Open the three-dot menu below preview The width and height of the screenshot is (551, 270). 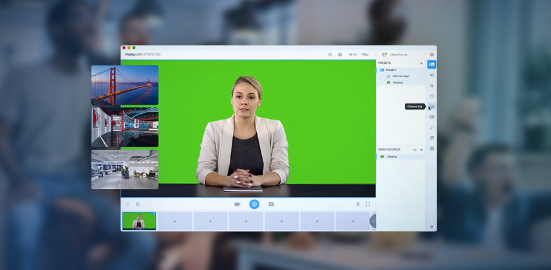(x=128, y=204)
